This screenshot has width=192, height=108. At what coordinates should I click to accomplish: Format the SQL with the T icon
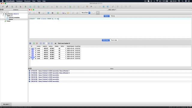pyautogui.click(x=39, y=13)
